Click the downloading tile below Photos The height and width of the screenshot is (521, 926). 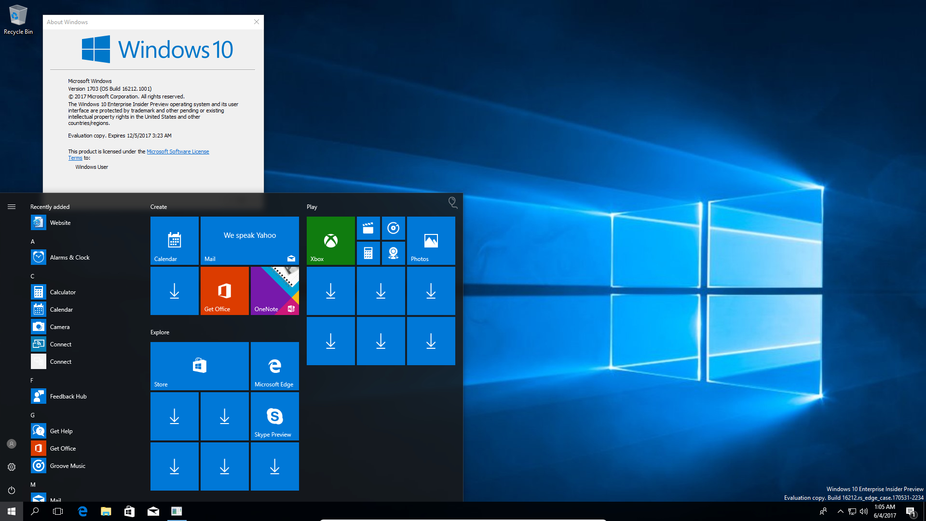coord(431,291)
